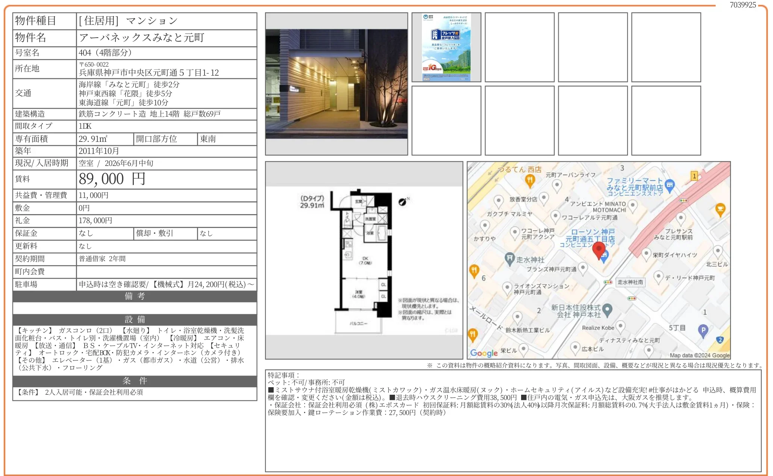Click the Lawson store icon next to the red pin
773x476 pixels.
605,255
